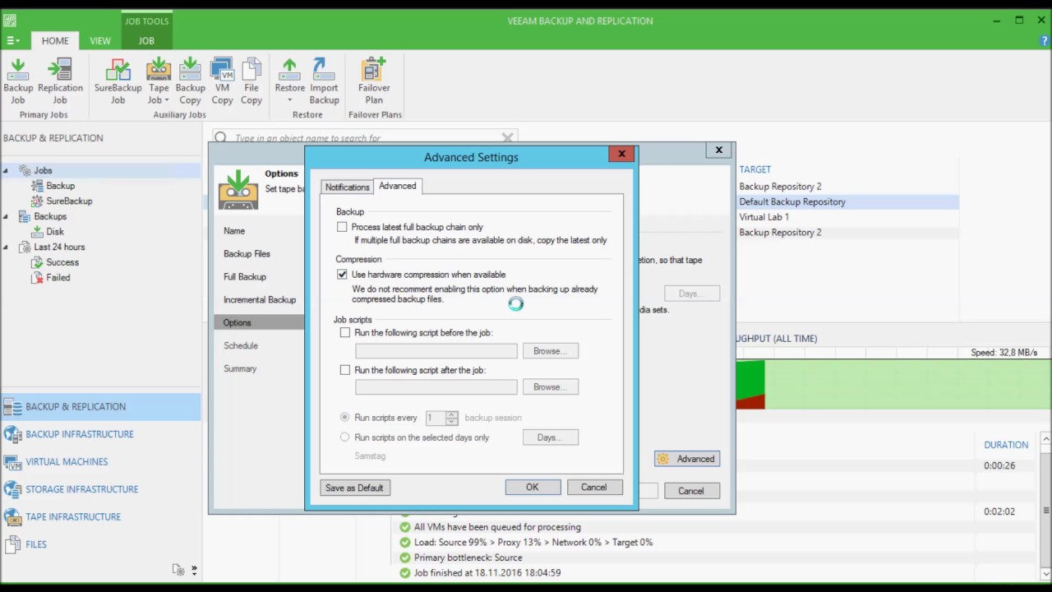Go to Incremental Backup wizard step
This screenshot has width=1052, height=592.
pyautogui.click(x=260, y=300)
